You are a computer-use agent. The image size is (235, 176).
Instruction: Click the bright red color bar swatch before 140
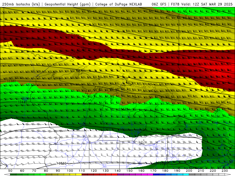115,175
